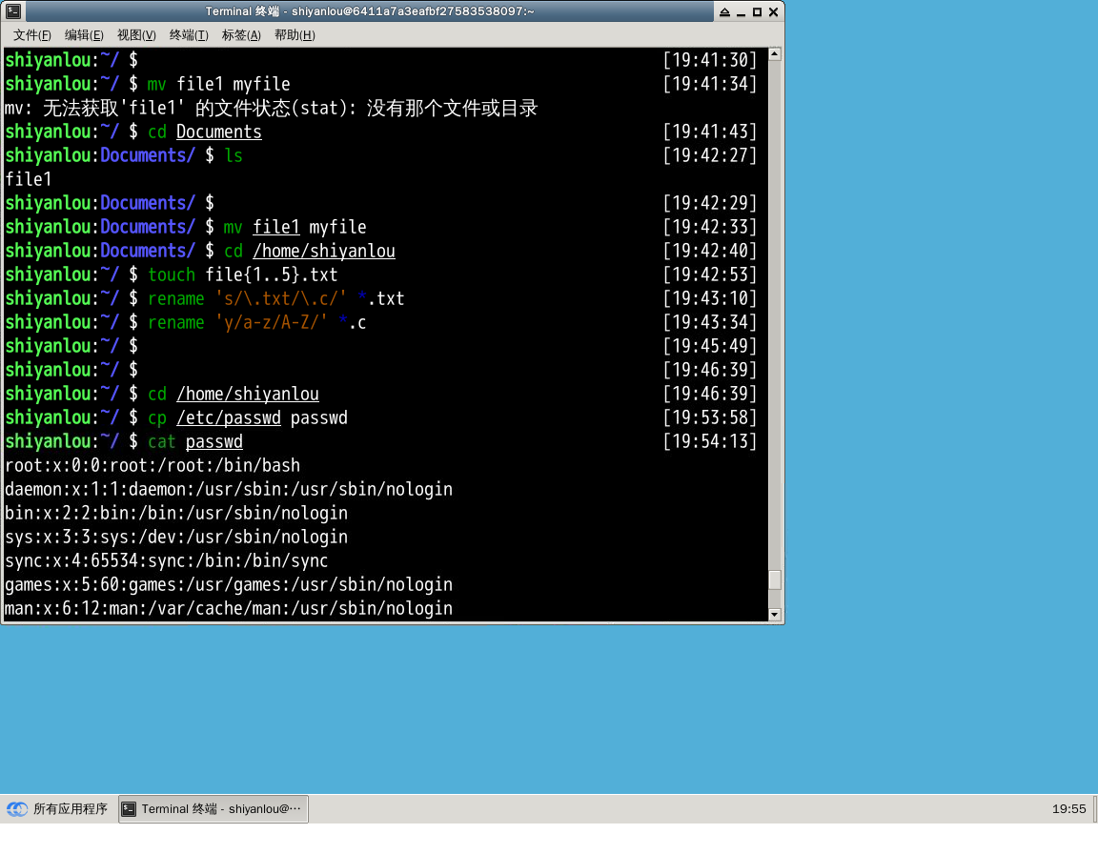Click the minimize button on the terminal window

(x=741, y=11)
